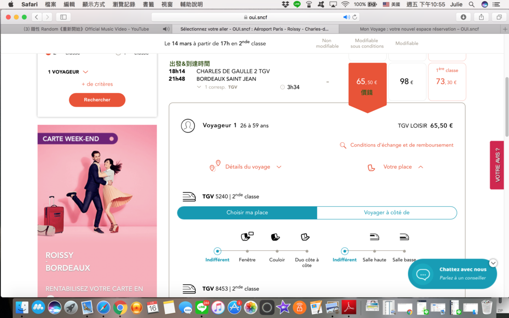Viewport: 509px width, 318px height.
Task: Click magnifier icon beside Conditions d'échange
Action: point(342,146)
